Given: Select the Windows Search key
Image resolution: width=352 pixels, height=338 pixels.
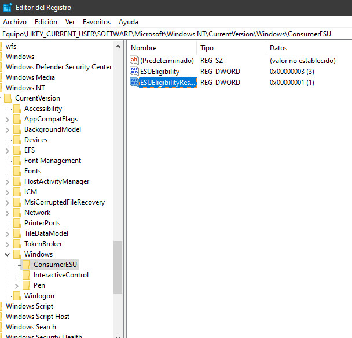Looking at the screenshot, I should [x=31, y=327].
